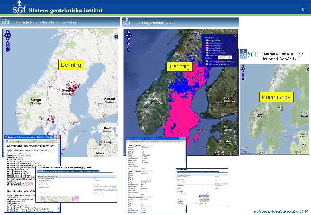Click the red Senast ändrad date in popup
Viewport: 311px width, 215px height.
pyautogui.click(x=28, y=185)
